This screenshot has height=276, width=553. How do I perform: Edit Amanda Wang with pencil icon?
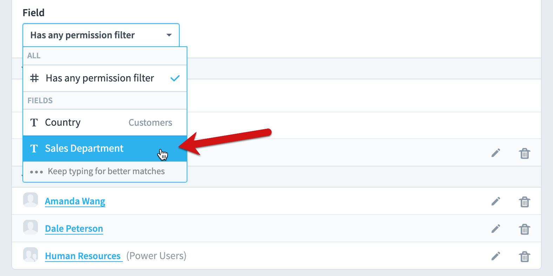(x=495, y=201)
